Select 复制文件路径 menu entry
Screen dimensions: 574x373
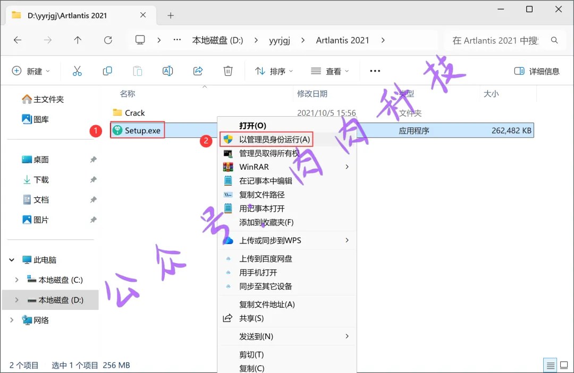point(287,195)
